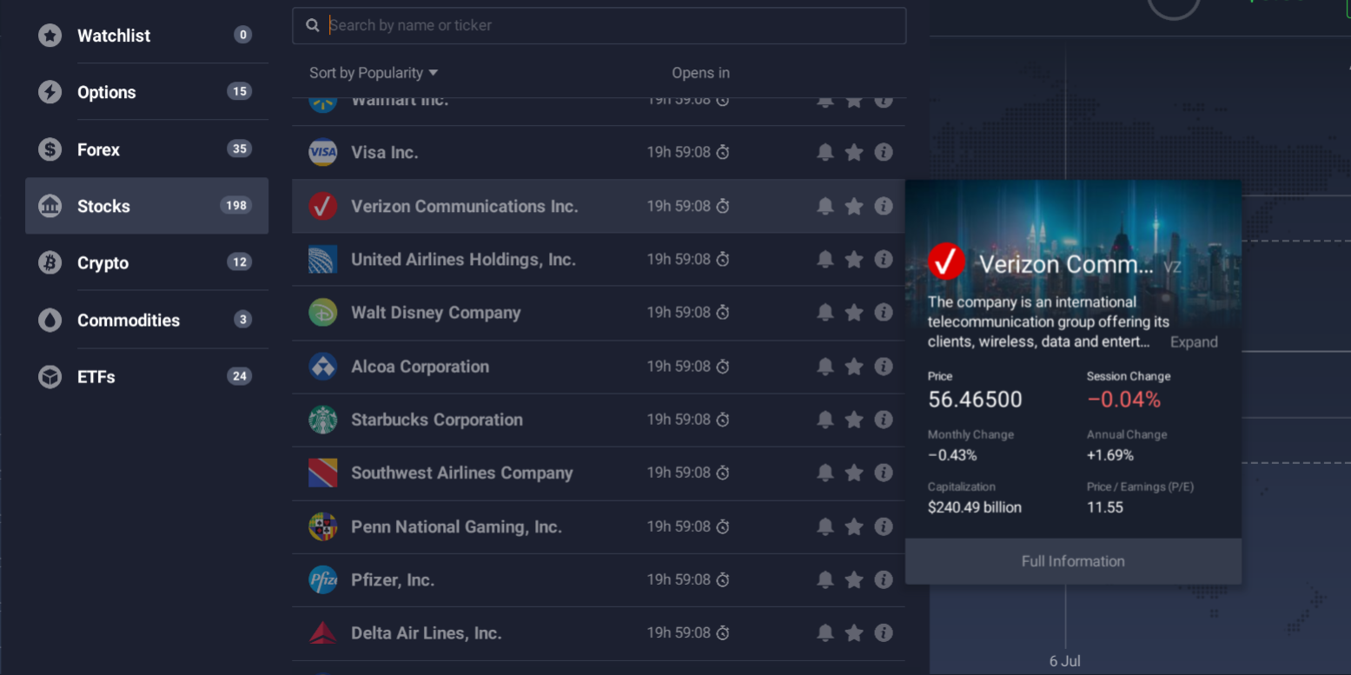Set alert bell for Delta Air Lines
This screenshot has height=675, width=1351.
click(825, 633)
